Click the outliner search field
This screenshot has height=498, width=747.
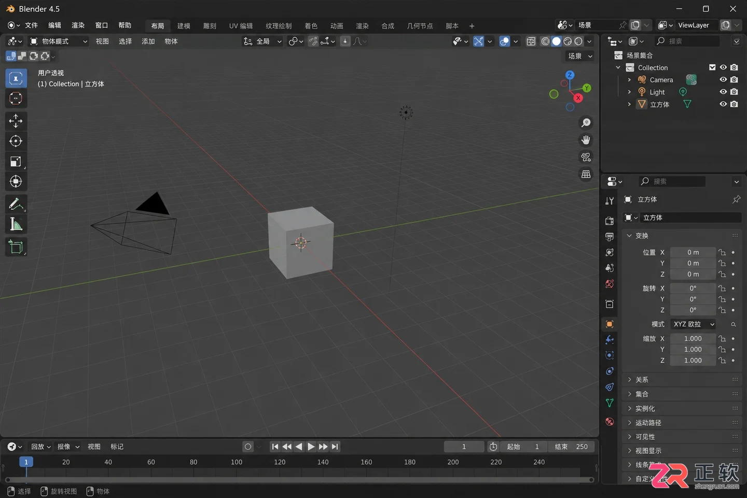click(687, 41)
